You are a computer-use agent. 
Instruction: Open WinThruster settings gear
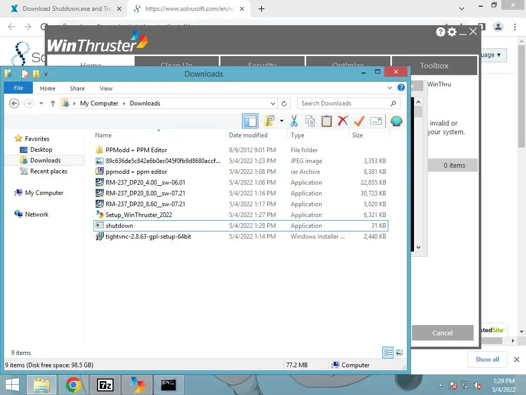(452, 31)
